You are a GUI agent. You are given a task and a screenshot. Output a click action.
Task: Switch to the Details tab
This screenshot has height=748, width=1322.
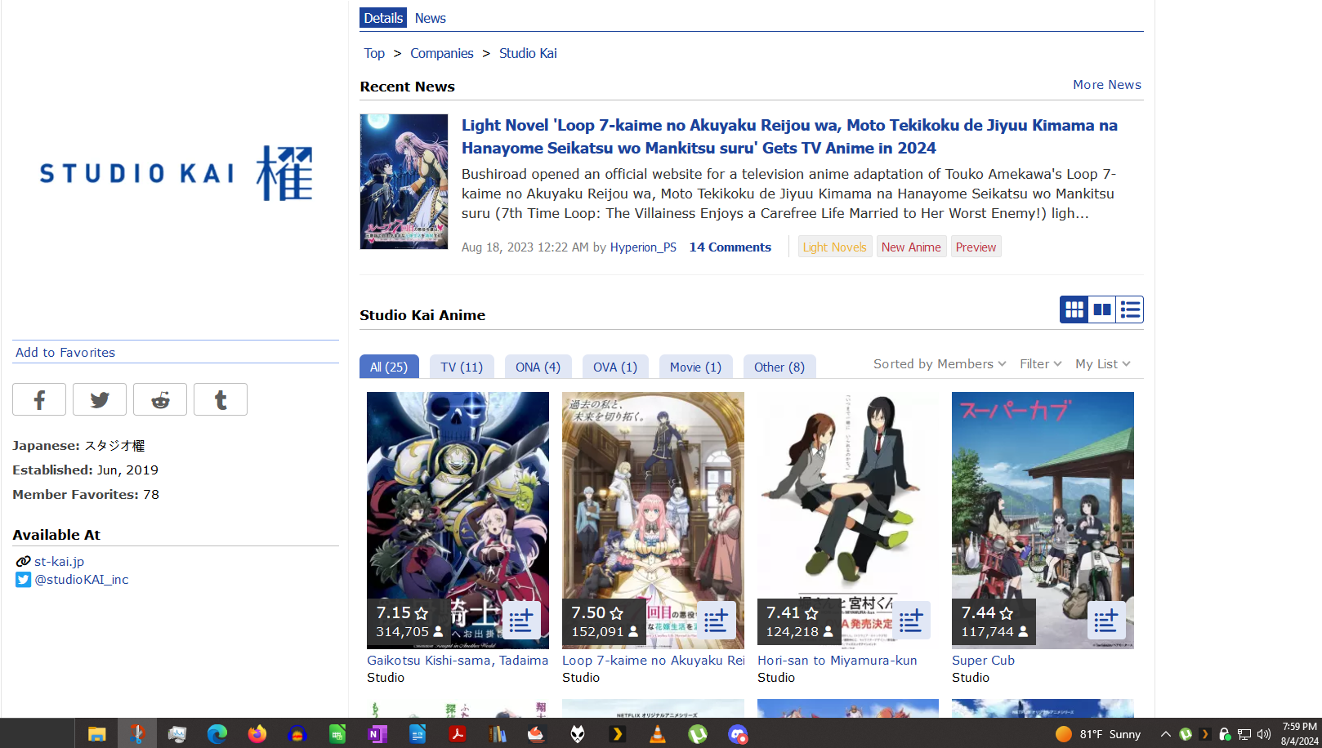(x=383, y=18)
